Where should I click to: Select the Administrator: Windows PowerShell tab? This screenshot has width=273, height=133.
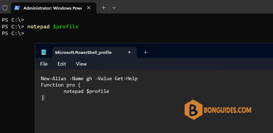(x=54, y=8)
